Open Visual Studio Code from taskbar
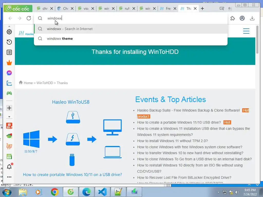 [102, 192]
